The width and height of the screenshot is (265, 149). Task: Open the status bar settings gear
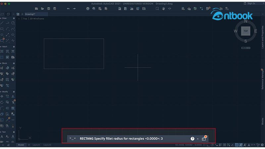pos(262,145)
